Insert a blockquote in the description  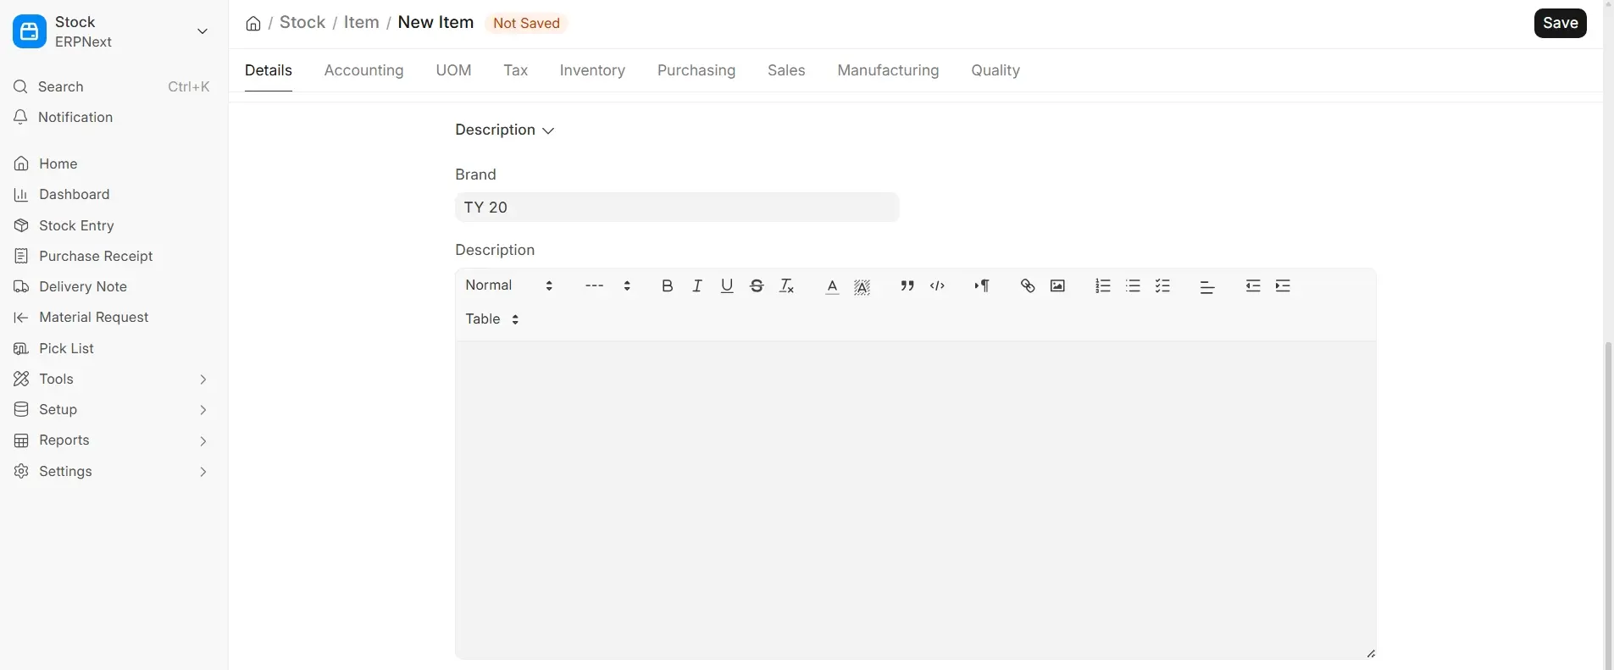[907, 286]
